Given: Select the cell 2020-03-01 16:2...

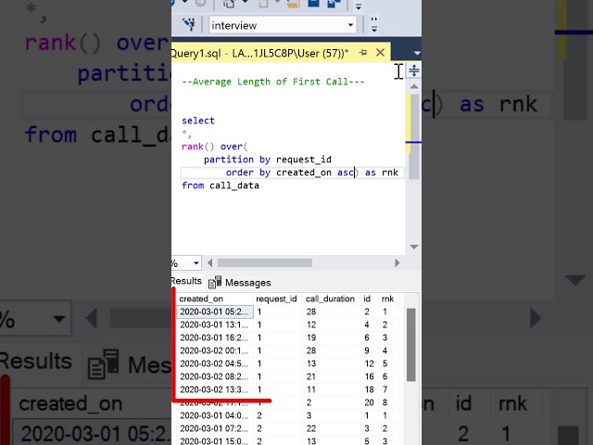Looking at the screenshot, I should (215, 337).
